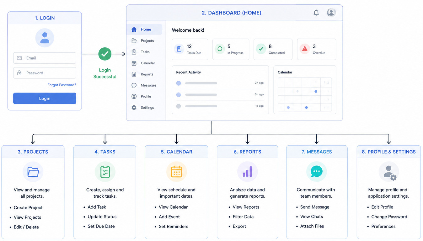Click the Settings gear icon in sidebar
This screenshot has height=241, width=423.
coord(134,108)
